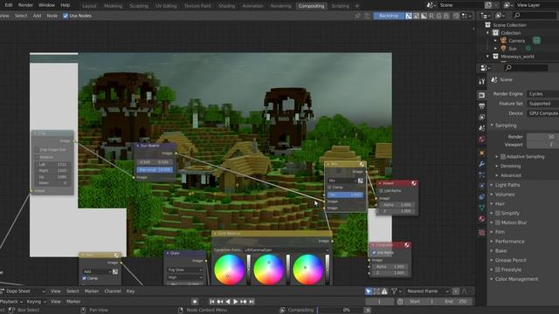Enable the Simplify checkbox

[498, 213]
